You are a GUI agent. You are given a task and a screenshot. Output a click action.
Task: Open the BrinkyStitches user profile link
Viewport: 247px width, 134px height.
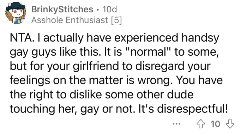62,9
